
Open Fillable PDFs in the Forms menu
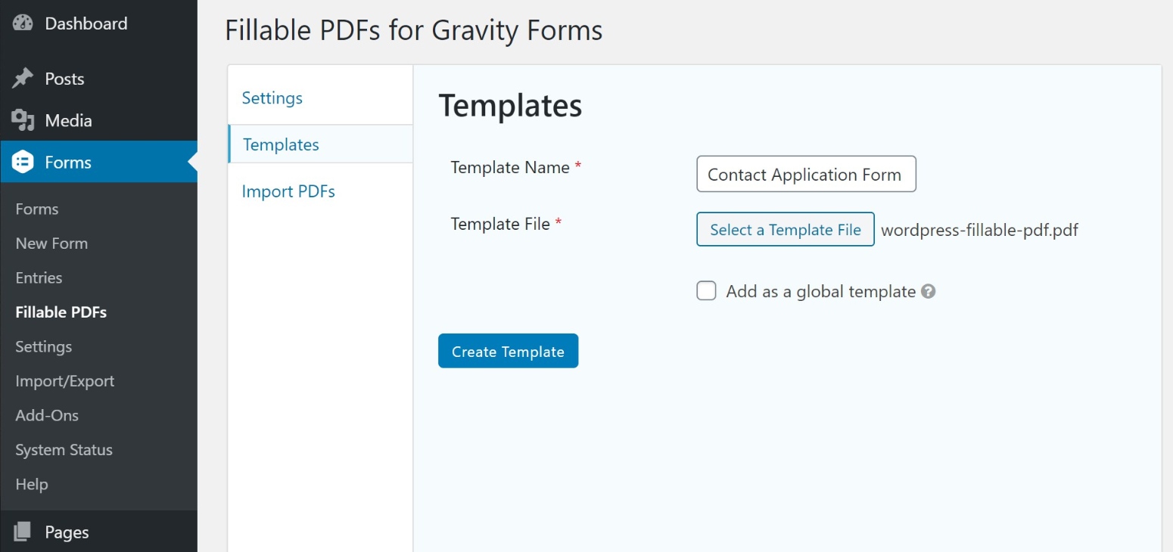click(61, 312)
